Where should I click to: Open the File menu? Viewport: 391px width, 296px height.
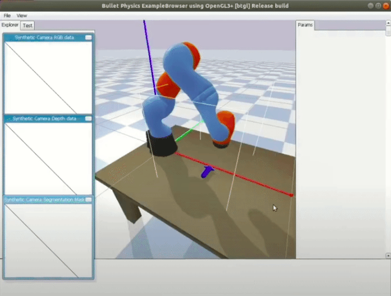[7, 16]
